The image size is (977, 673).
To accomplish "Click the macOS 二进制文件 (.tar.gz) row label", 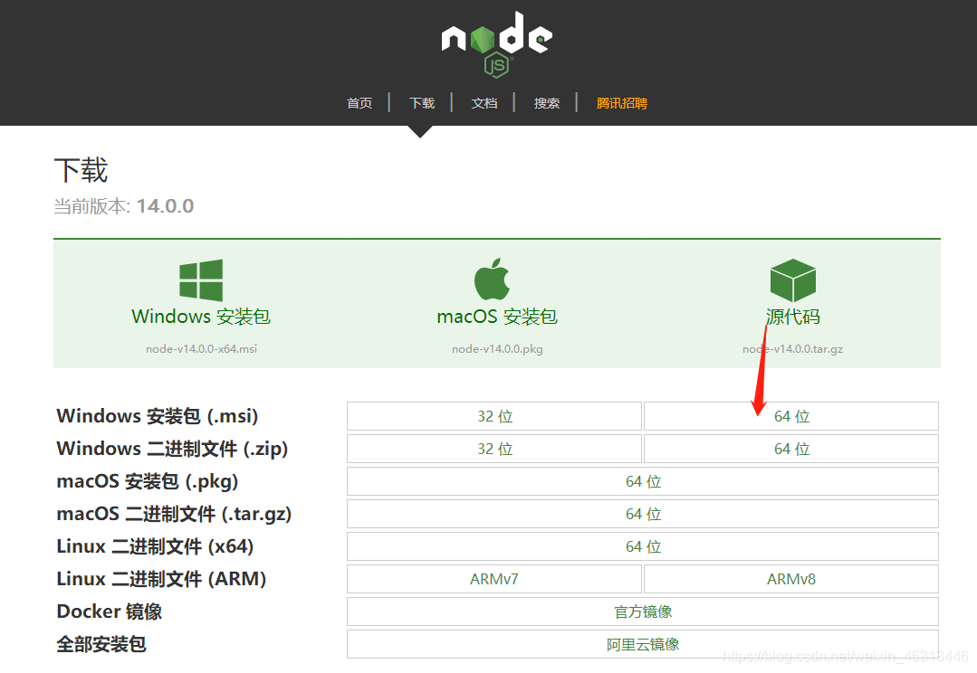I will coord(174,514).
